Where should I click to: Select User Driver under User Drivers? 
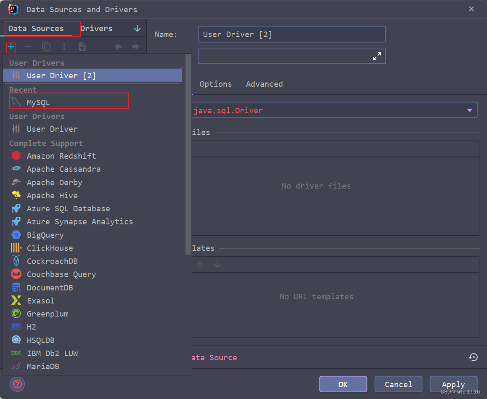pyautogui.click(x=93, y=129)
